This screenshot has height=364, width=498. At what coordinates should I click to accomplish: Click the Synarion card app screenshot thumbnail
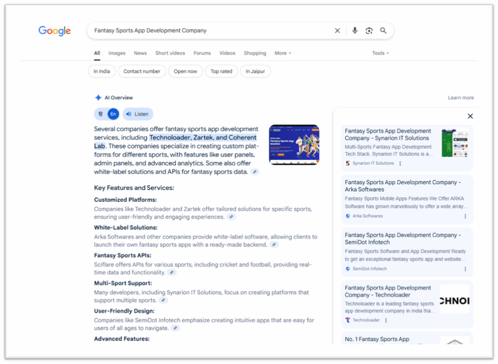[x=455, y=142]
